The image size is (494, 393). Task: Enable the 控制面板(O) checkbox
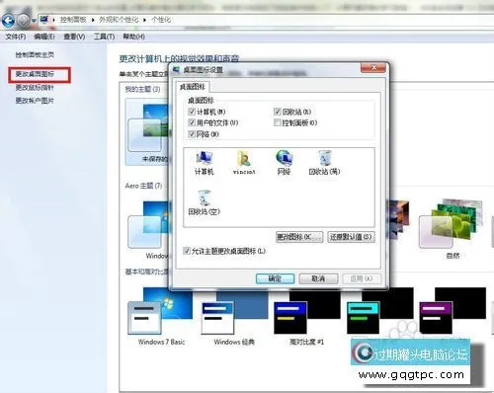[x=278, y=122]
